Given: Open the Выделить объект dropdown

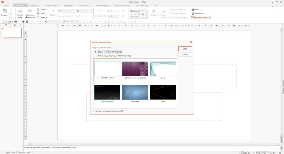Looking at the screenshot, I should pos(201,17).
